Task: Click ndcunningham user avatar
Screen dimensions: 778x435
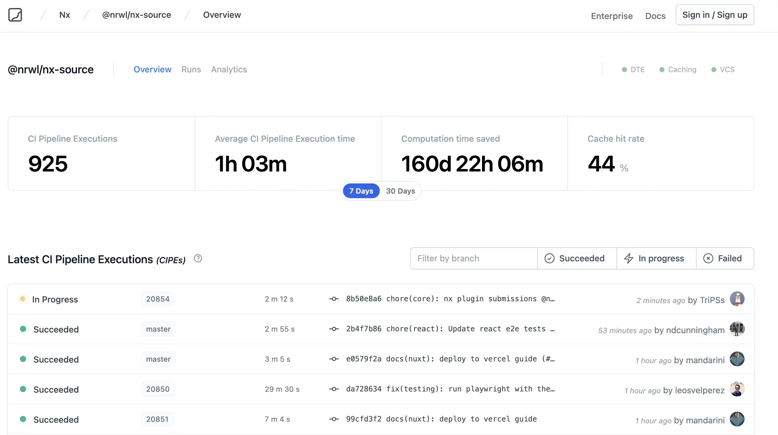Action: tap(737, 329)
